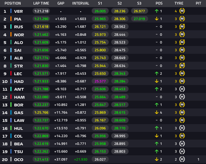Image resolution: width=206 pixels, height=164 pixels.
Task: Click TSU's hard tyre icon
Action: pyautogui.click(x=182, y=151)
